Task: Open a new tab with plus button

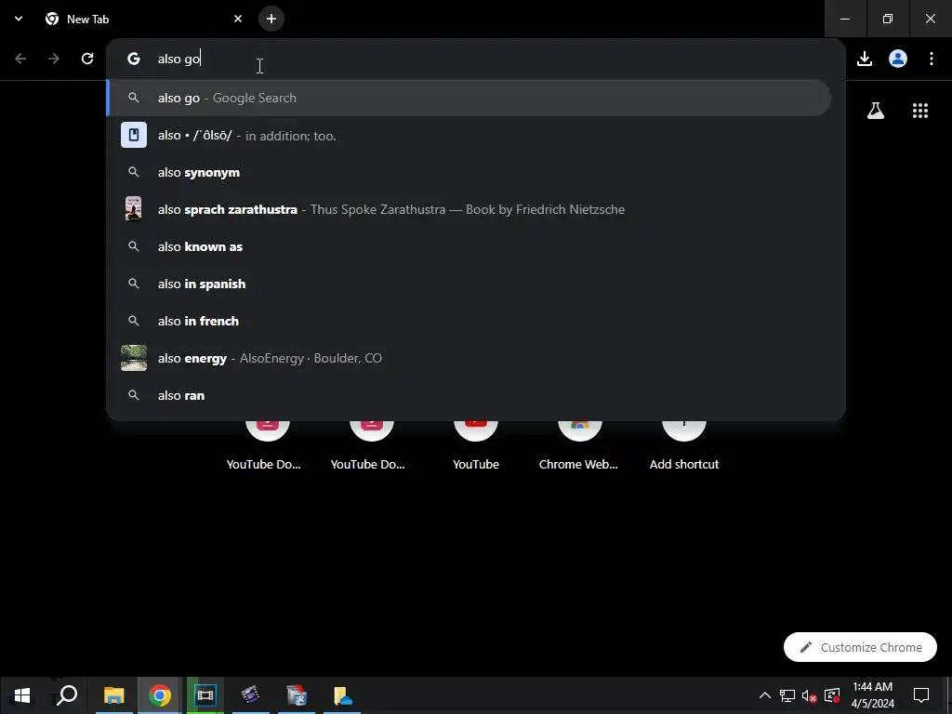Action: coord(271,19)
